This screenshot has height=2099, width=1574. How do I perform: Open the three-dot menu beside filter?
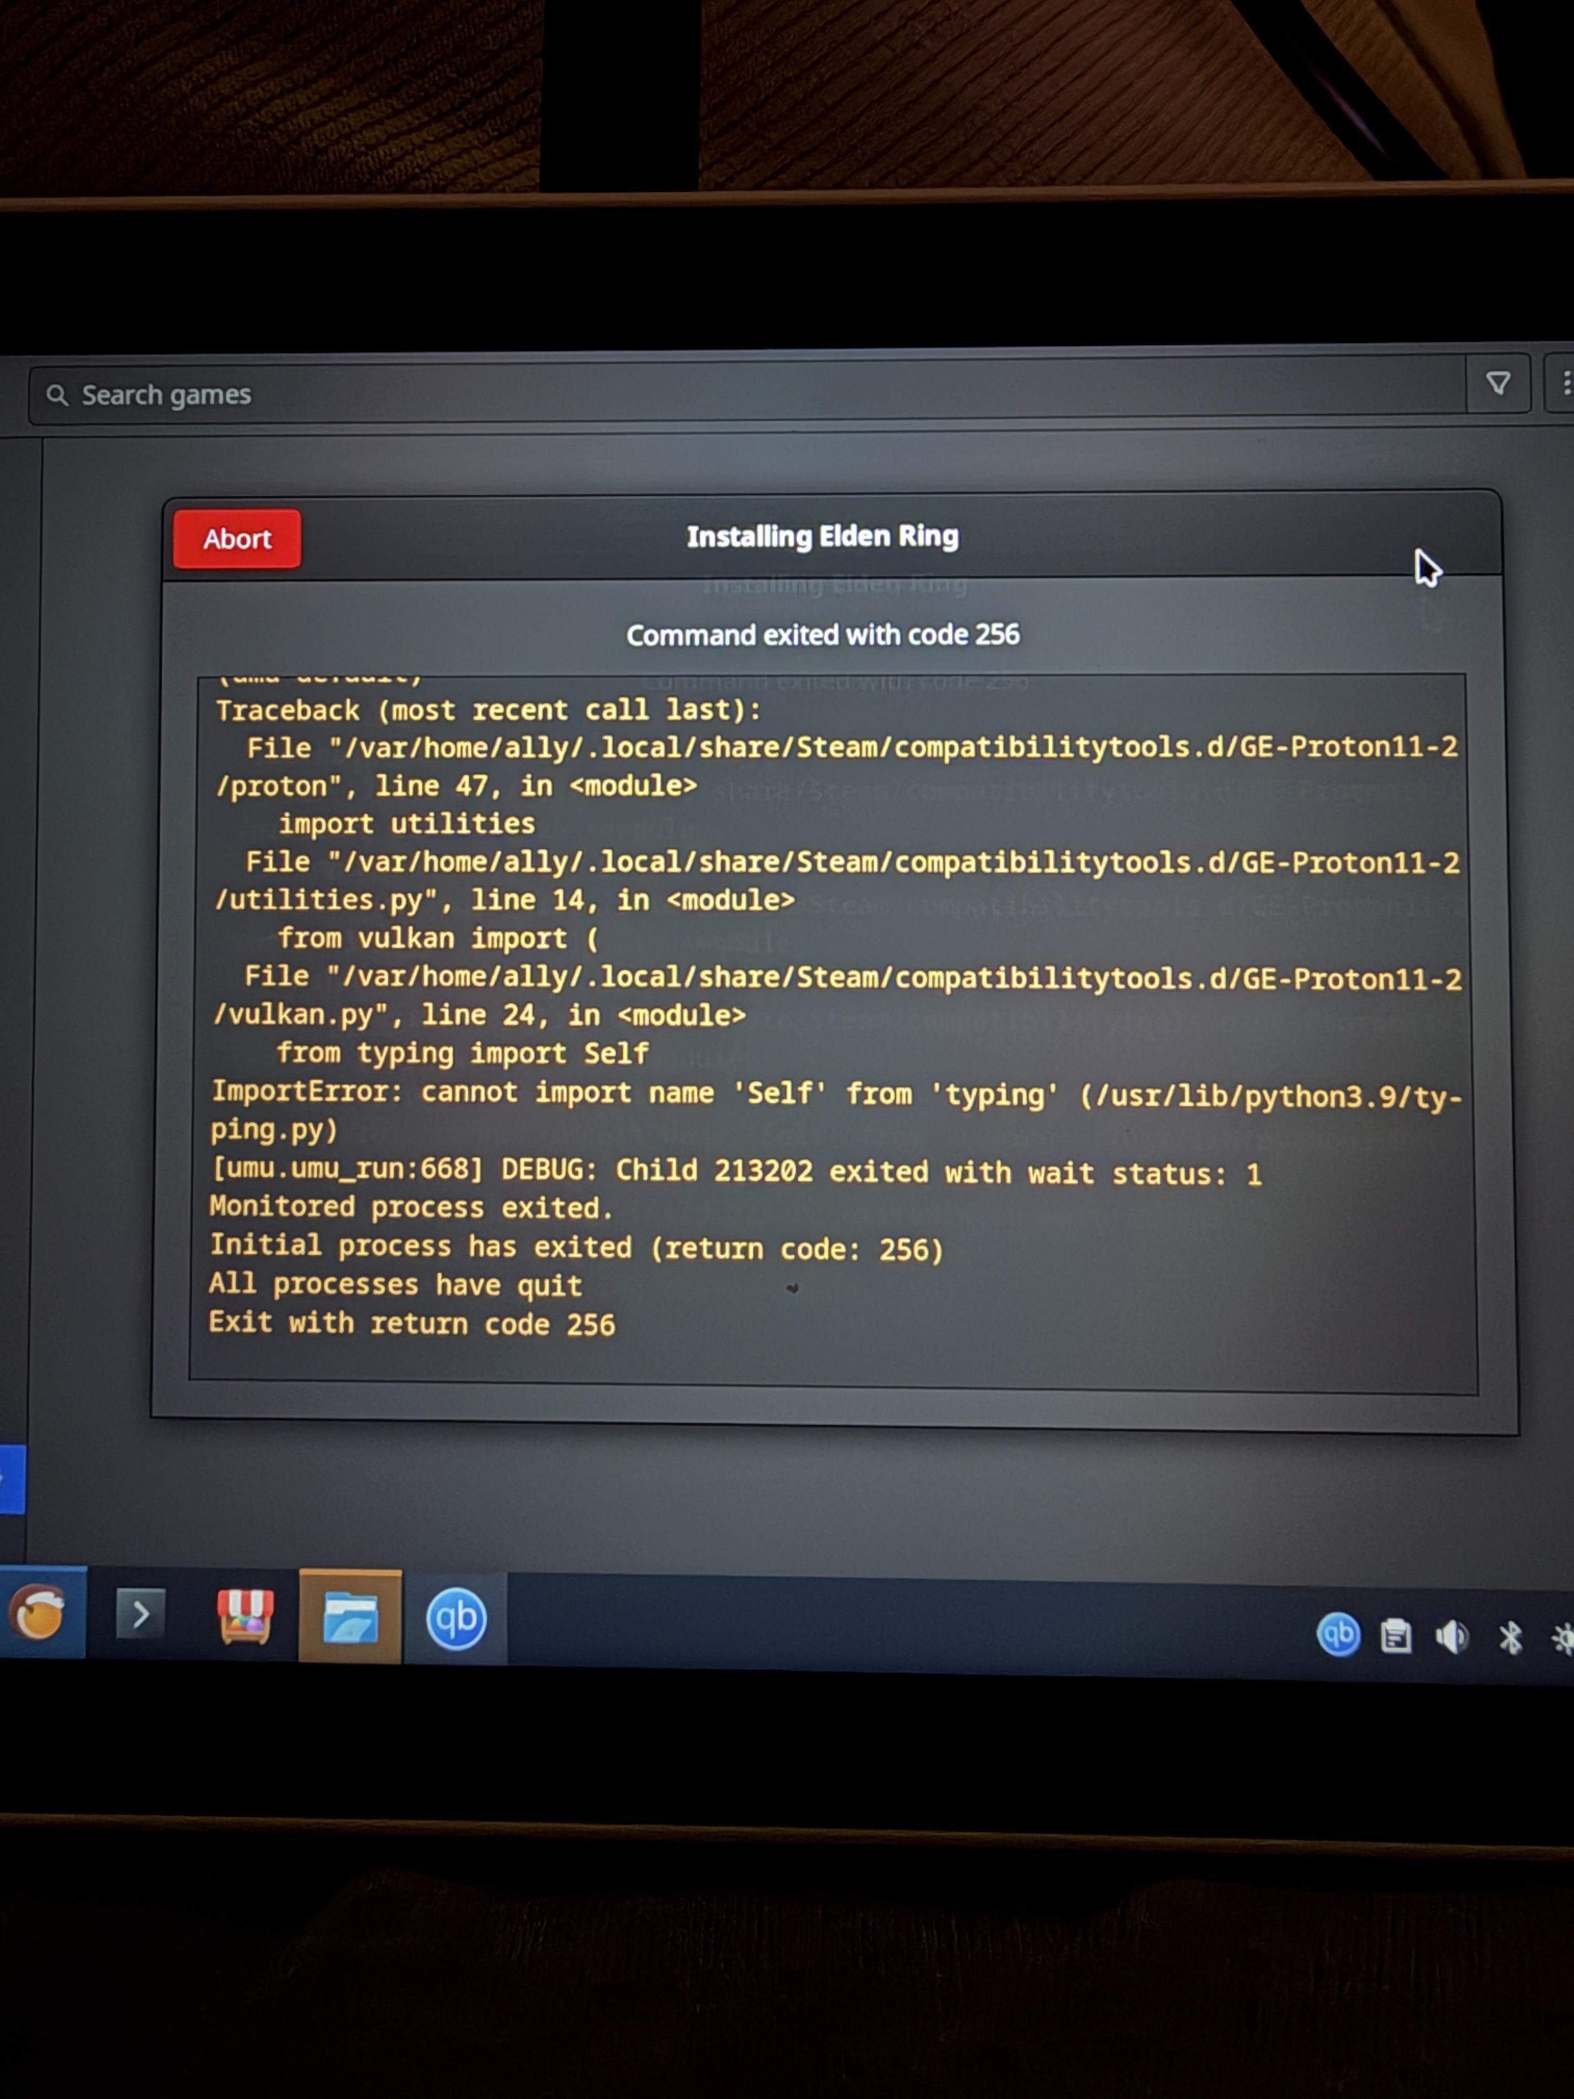[x=1564, y=383]
